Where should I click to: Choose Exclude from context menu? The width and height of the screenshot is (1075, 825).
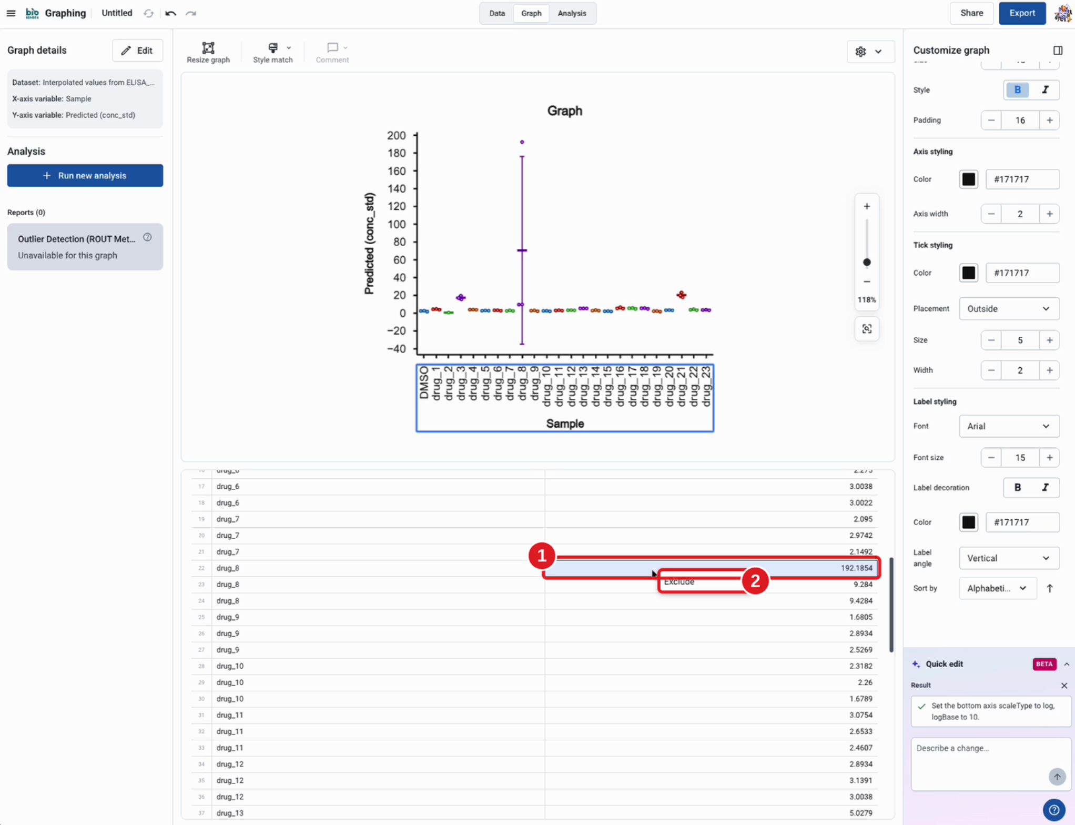(678, 582)
